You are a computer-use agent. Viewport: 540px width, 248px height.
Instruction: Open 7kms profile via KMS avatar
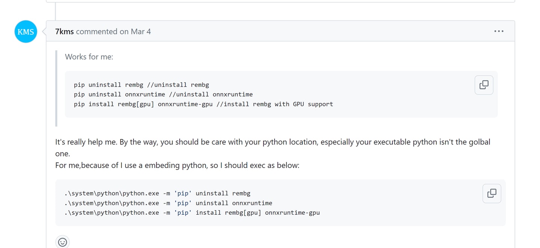pyautogui.click(x=26, y=31)
